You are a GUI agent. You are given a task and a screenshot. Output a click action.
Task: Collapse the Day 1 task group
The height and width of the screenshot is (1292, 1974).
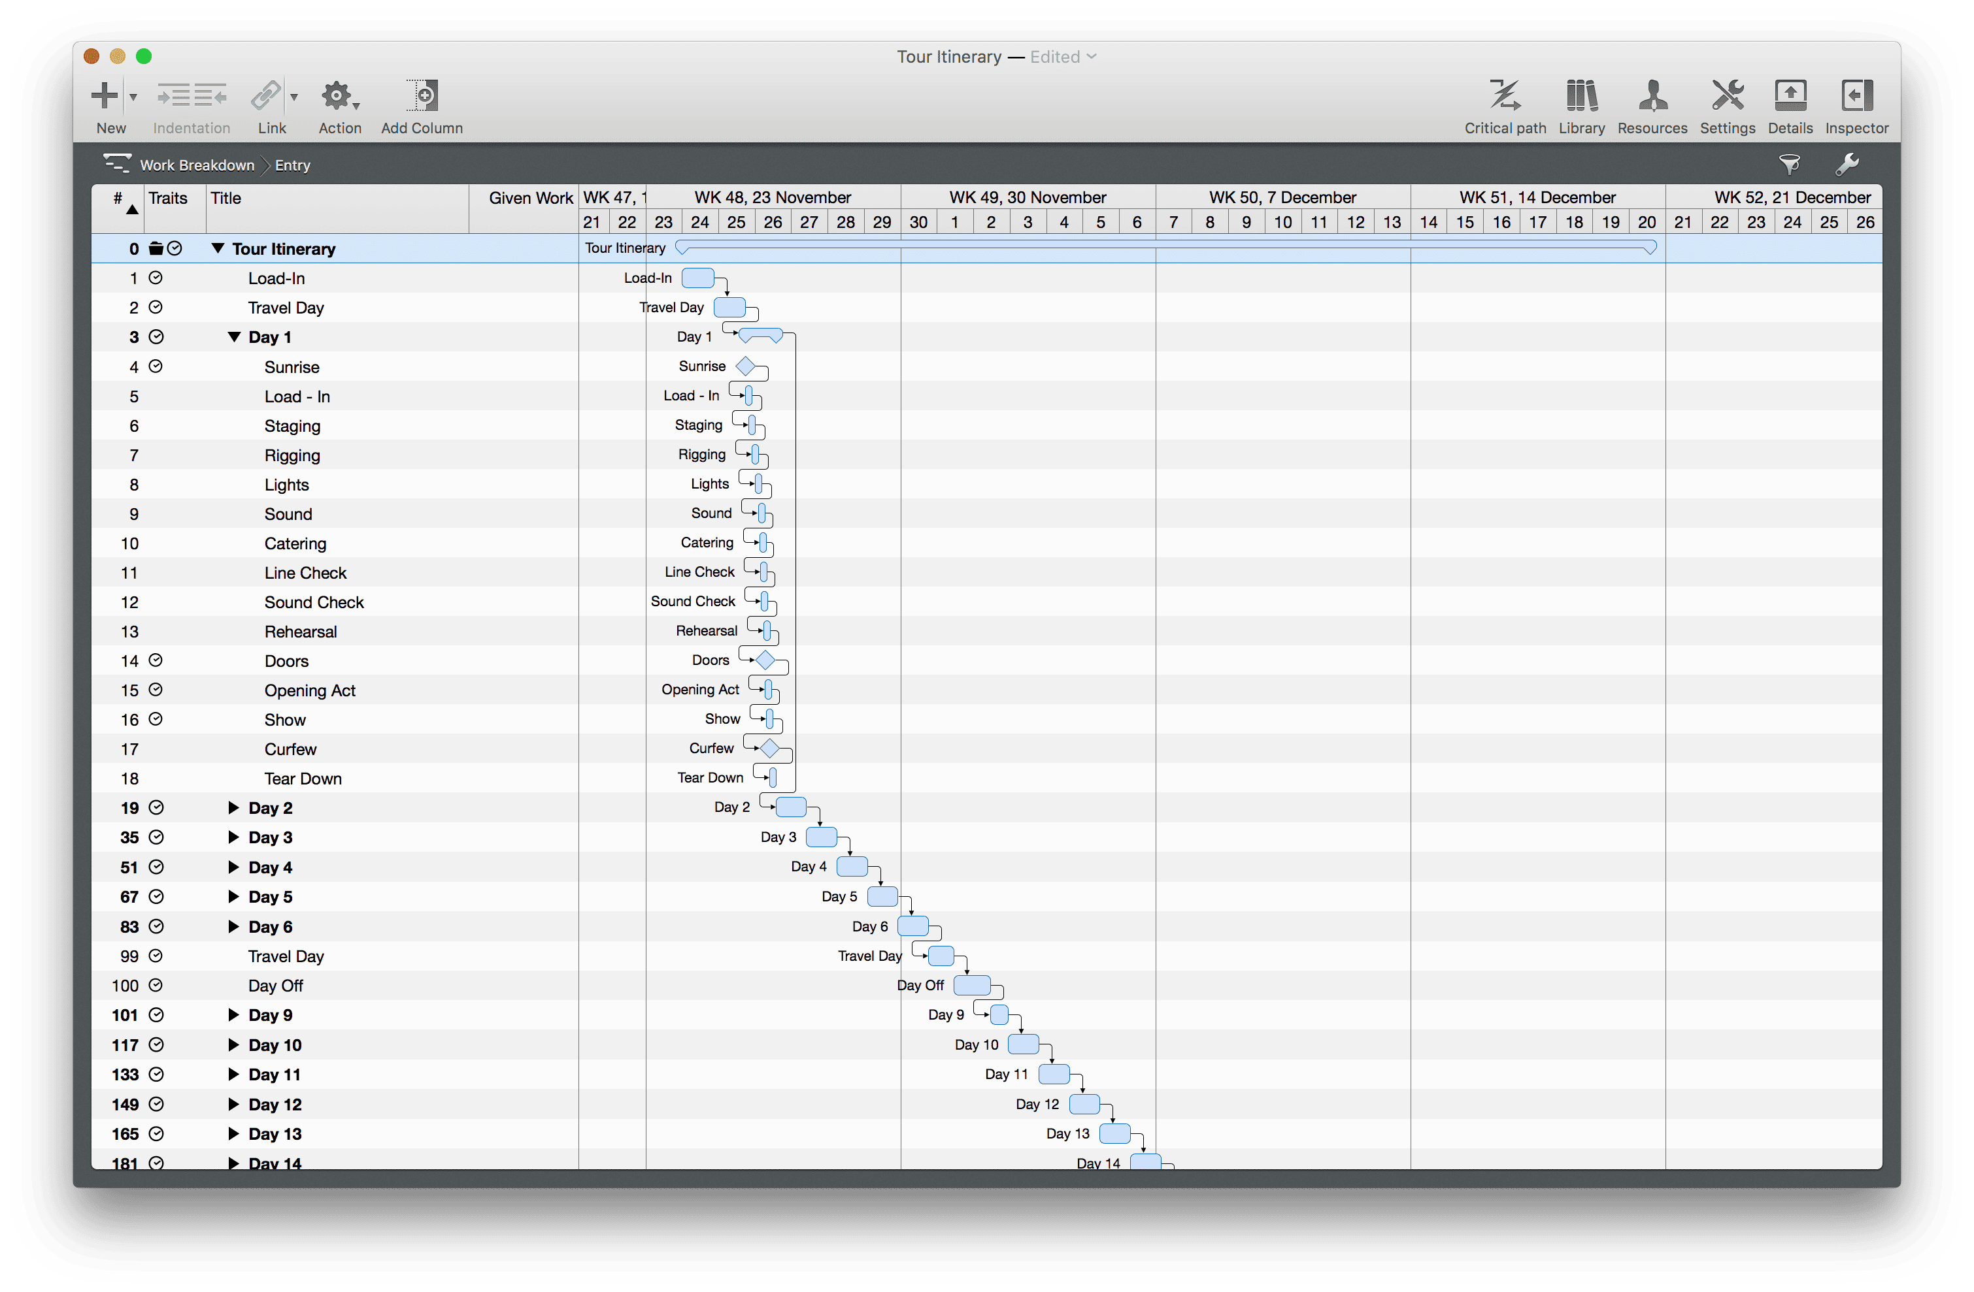tap(234, 337)
